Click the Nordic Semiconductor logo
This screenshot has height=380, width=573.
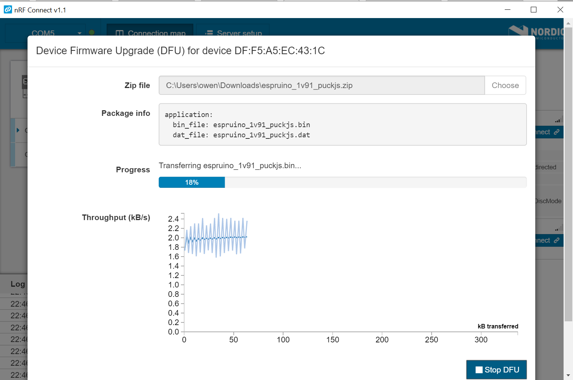pyautogui.click(x=536, y=32)
